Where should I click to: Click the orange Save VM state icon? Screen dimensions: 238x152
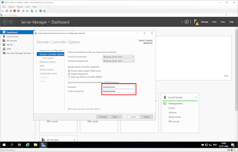(x=18, y=11)
